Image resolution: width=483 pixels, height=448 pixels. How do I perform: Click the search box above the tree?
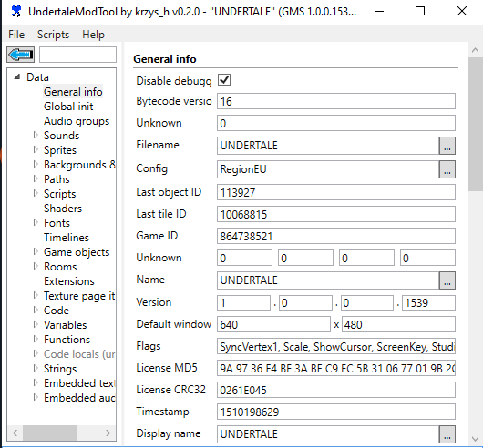[77, 55]
